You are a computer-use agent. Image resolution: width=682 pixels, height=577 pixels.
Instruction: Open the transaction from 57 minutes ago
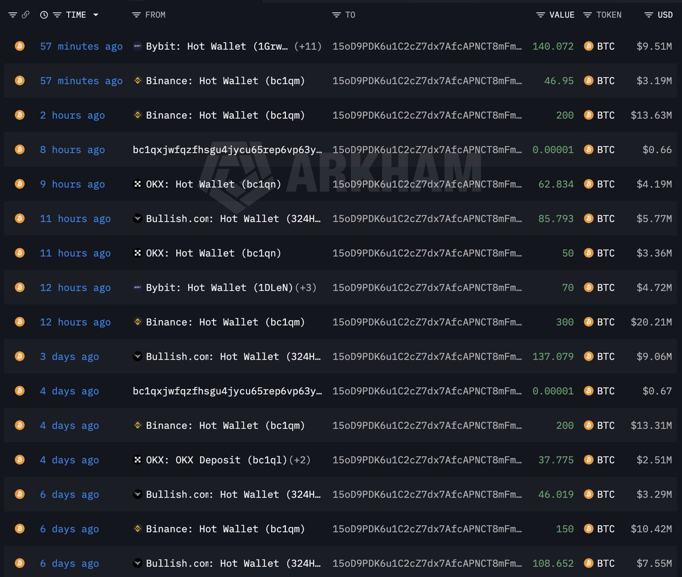[81, 46]
